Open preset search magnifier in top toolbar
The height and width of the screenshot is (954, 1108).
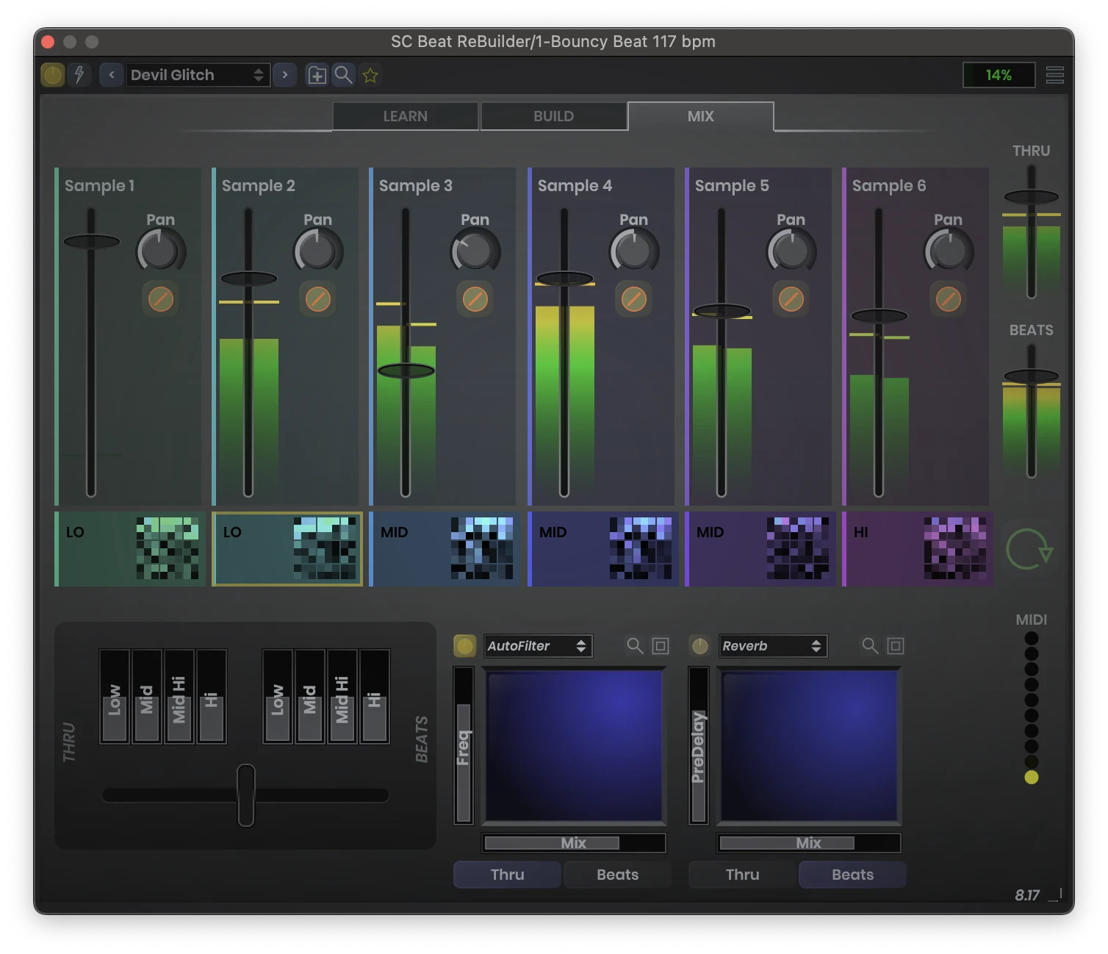(343, 75)
